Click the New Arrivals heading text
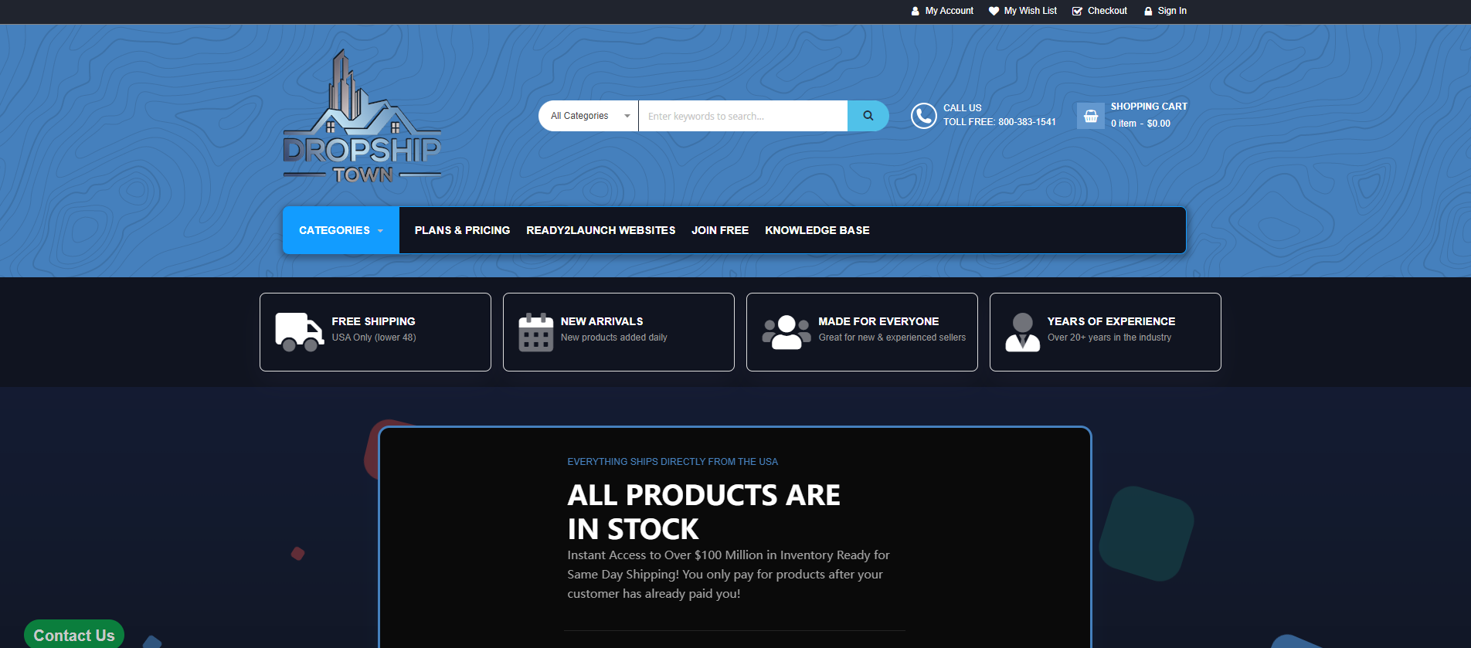Screen dimensions: 1471x648 pyautogui.click(x=602, y=321)
